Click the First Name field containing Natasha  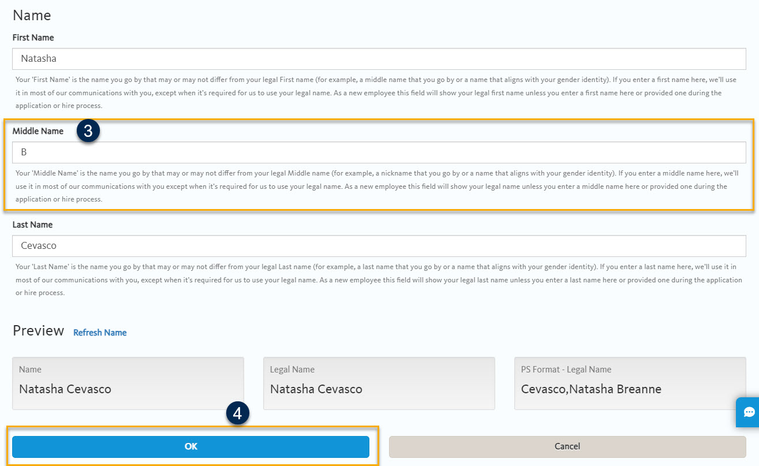tap(379, 58)
